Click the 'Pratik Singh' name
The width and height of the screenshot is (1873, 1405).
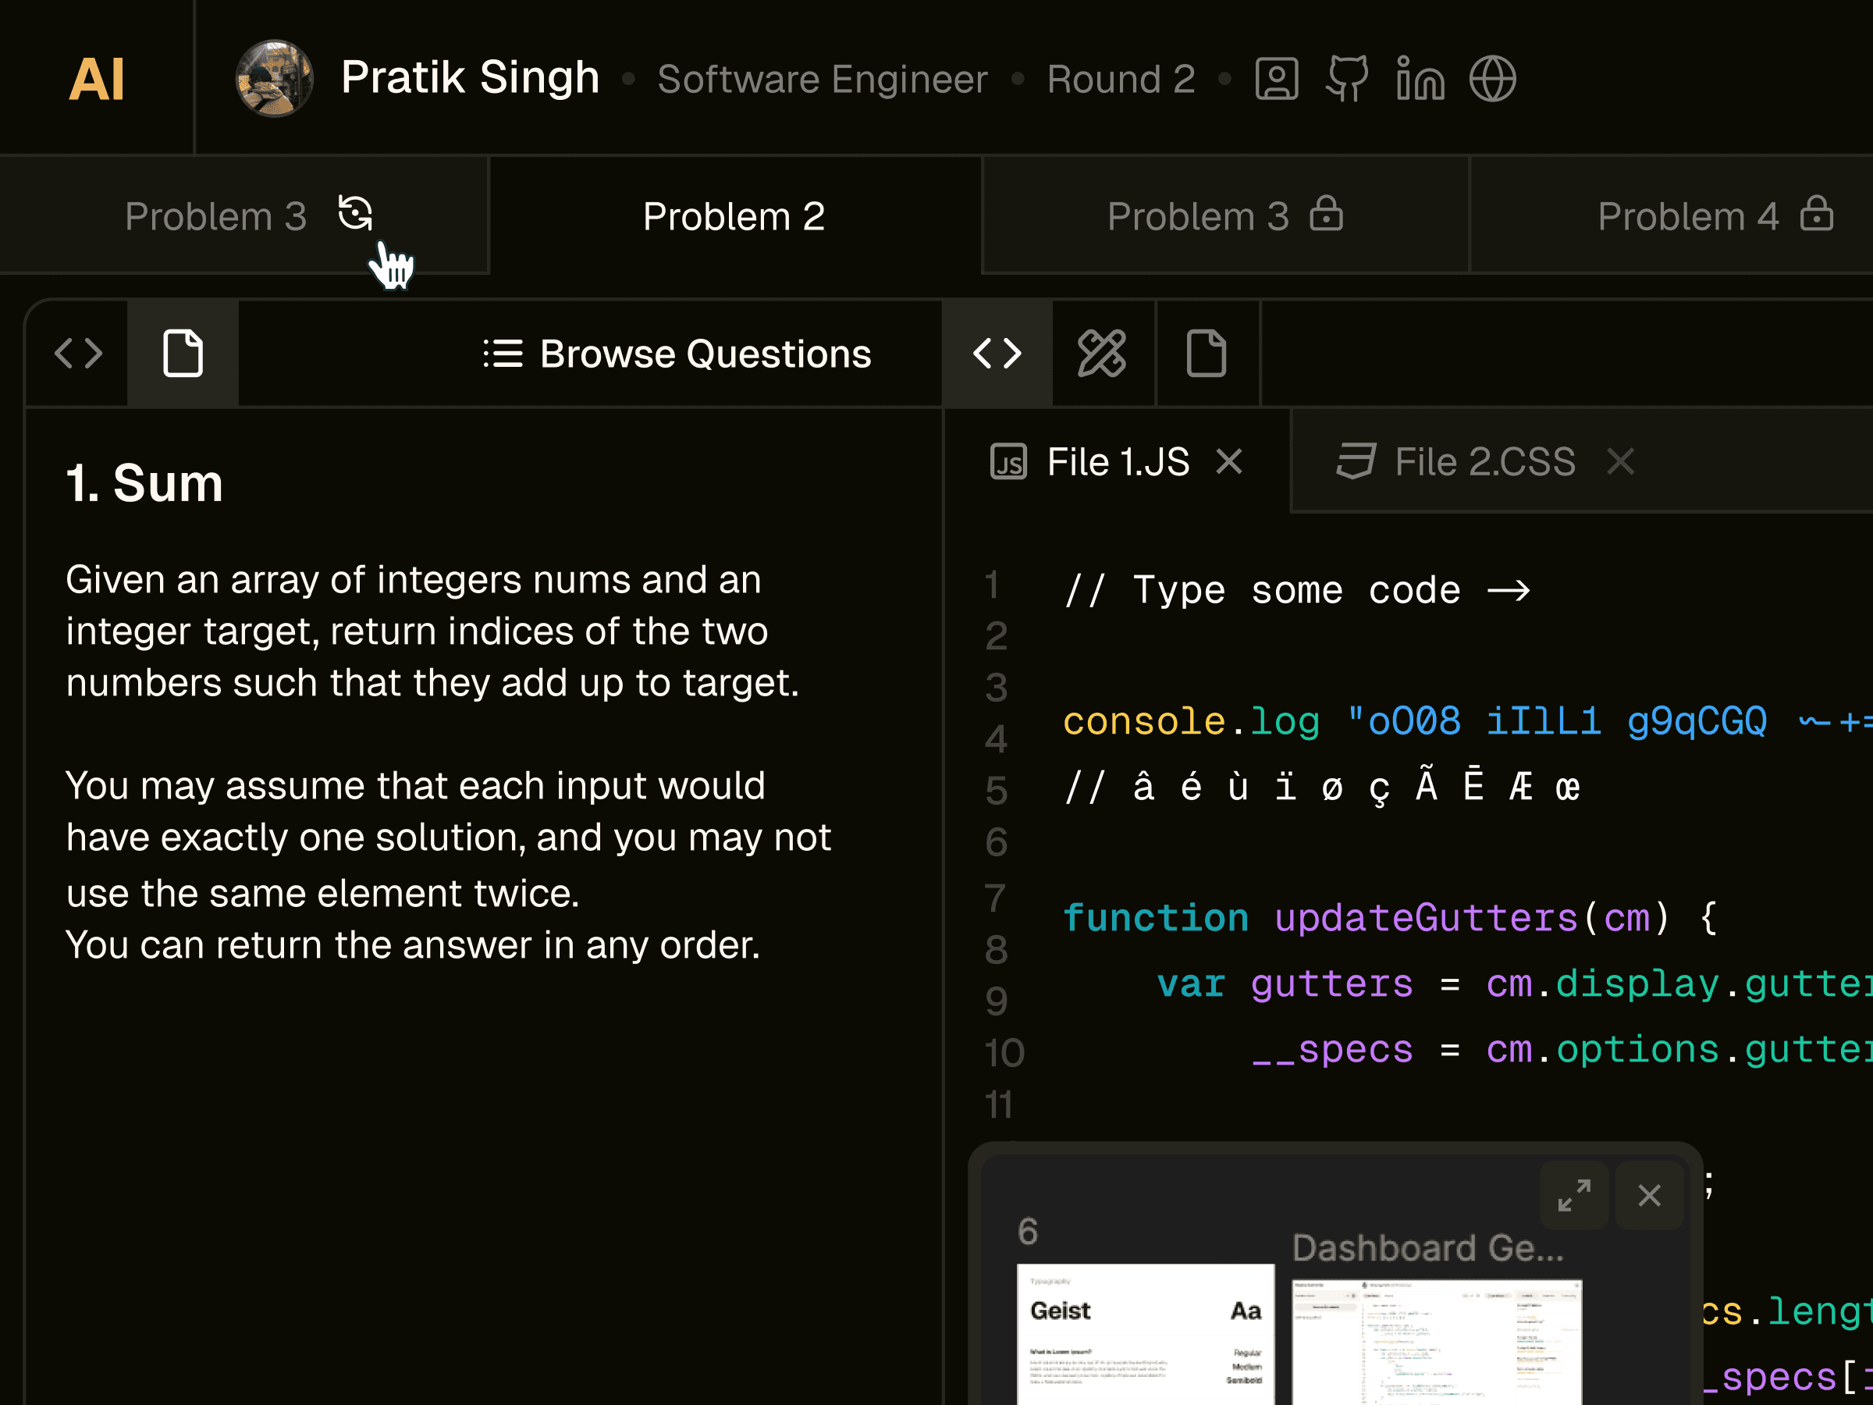tap(470, 78)
